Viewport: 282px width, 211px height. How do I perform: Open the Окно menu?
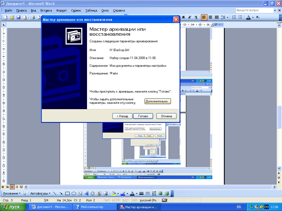pyautogui.click(x=105, y=10)
